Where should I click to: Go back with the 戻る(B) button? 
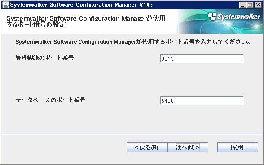tap(147, 147)
